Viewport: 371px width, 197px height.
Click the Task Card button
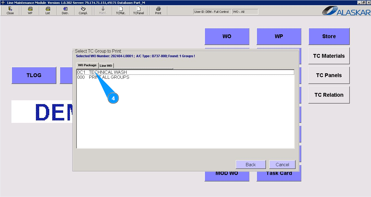coord(279,176)
